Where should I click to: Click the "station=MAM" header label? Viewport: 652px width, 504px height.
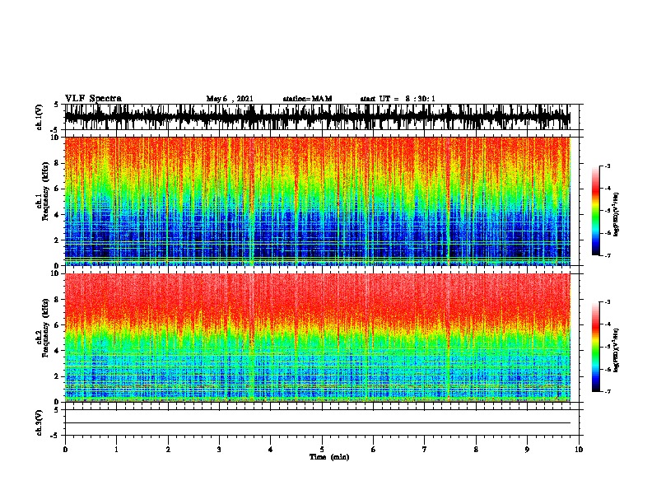point(307,99)
